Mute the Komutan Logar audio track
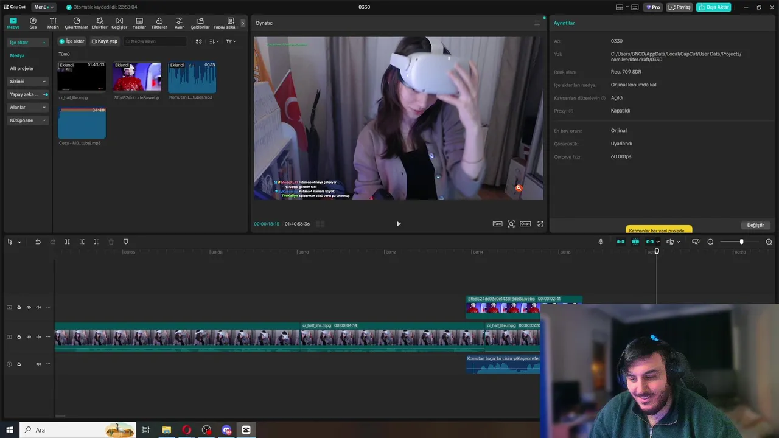The image size is (779, 438). pyautogui.click(x=38, y=364)
